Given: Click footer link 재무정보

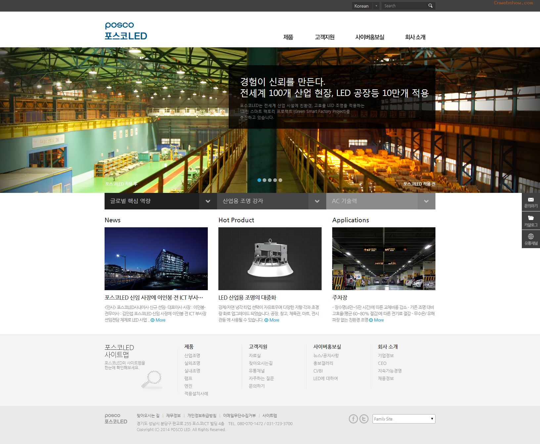Looking at the screenshot, I should (x=173, y=416).
